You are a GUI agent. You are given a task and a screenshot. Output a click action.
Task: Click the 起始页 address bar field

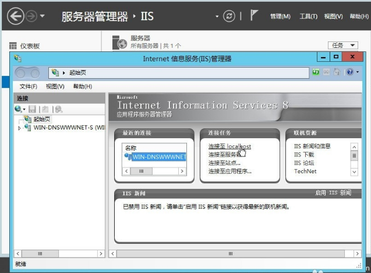[179, 73]
